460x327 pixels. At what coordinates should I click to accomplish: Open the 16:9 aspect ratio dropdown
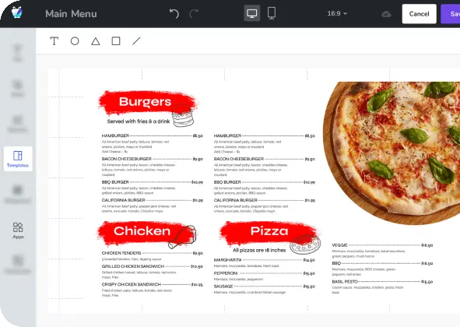coord(337,13)
